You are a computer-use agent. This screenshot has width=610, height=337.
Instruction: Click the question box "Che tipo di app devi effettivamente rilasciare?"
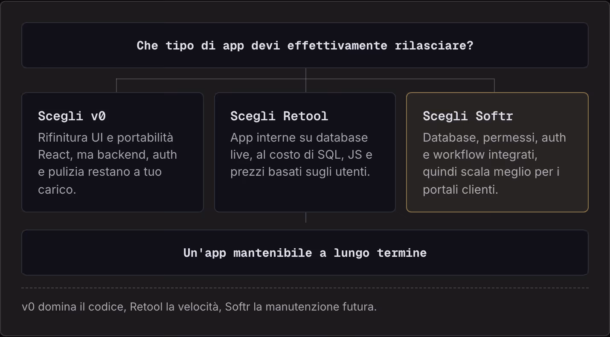[305, 45]
